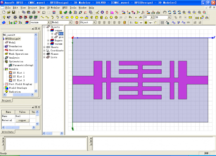Open the vacuum material dropdown
This screenshot has height=156, width=216.
click(x=49, y=22)
